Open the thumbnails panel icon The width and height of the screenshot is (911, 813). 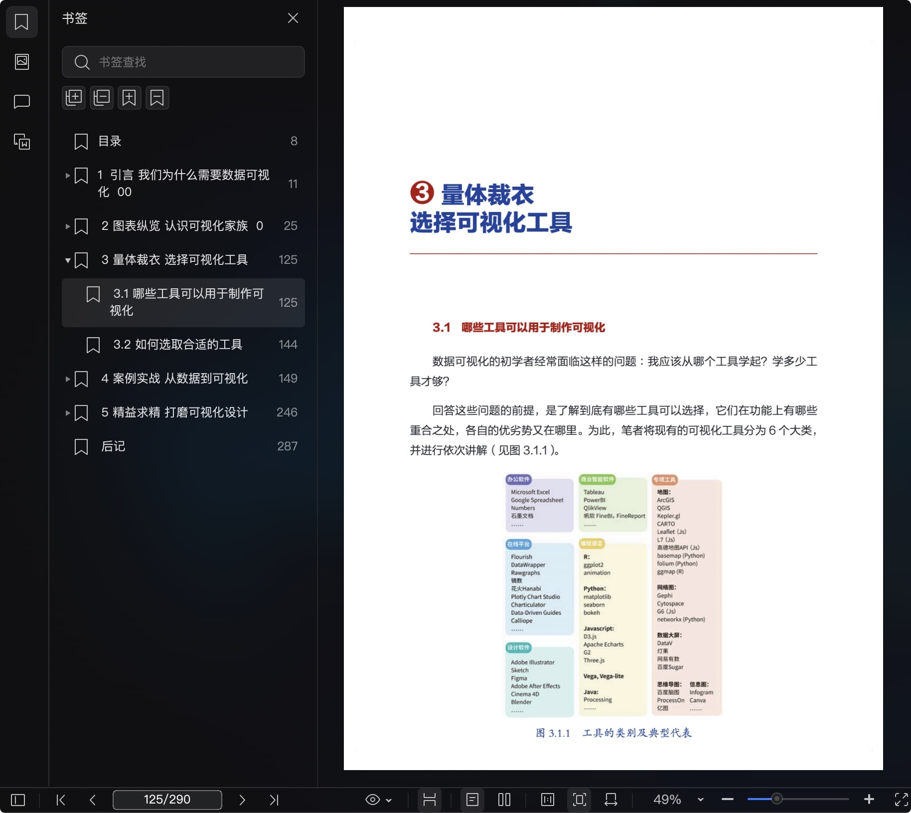(x=21, y=62)
